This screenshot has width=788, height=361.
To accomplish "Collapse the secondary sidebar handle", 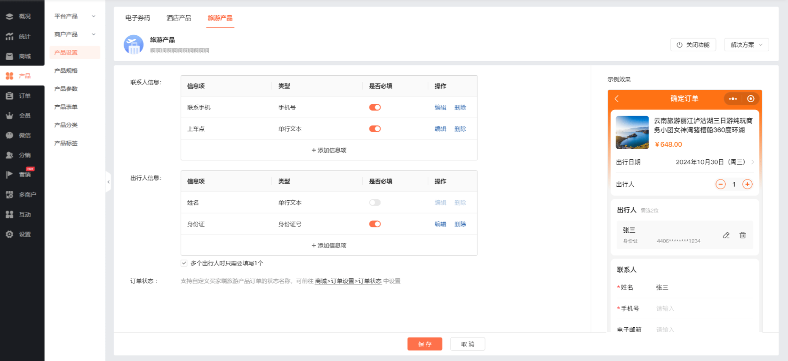I will point(108,182).
